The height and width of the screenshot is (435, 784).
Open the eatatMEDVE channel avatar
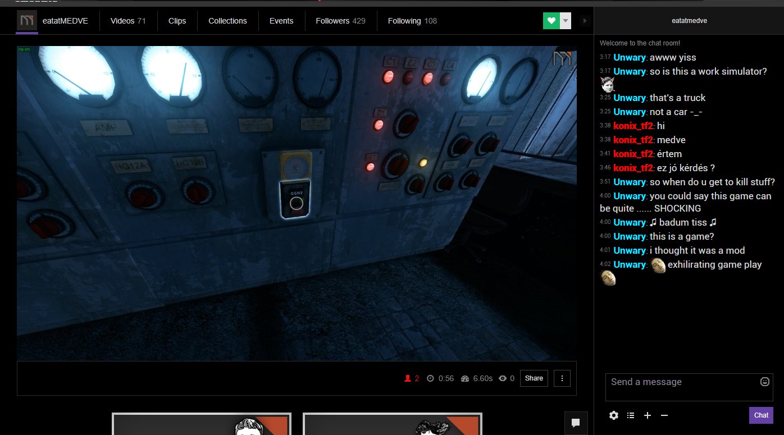point(26,21)
